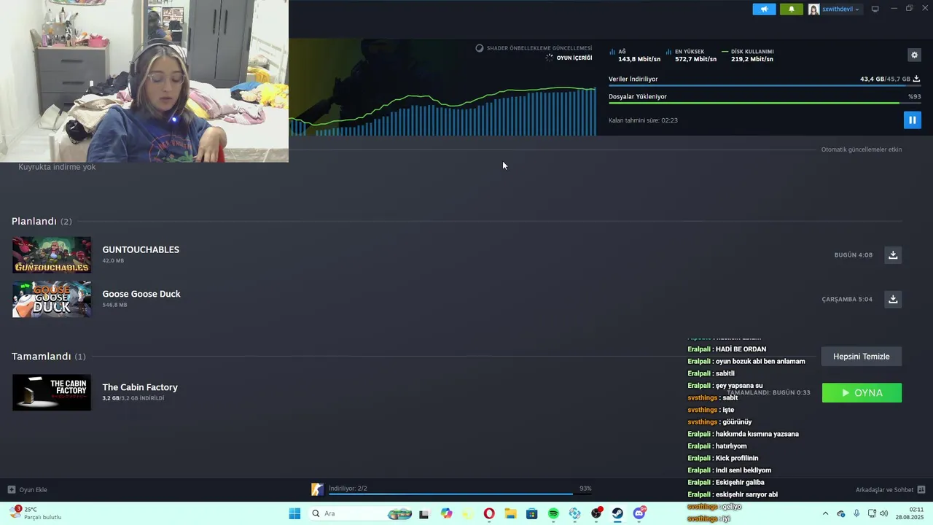Open the network tray icon

872,513
